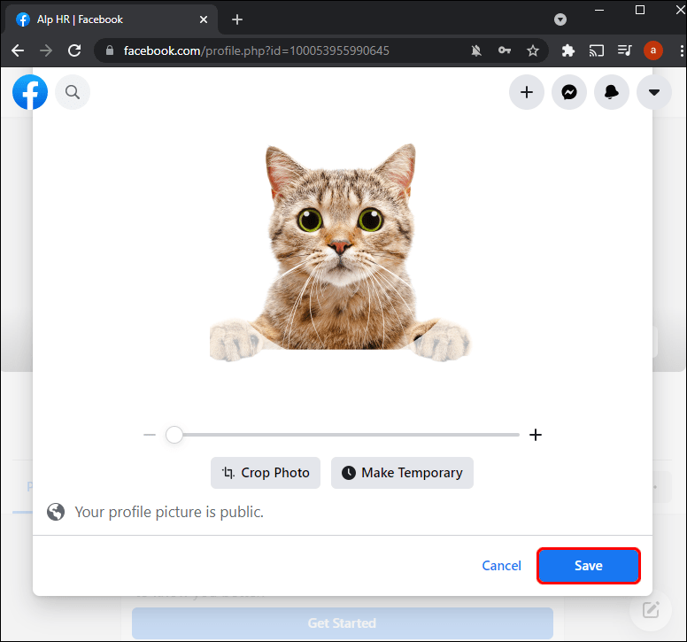The height and width of the screenshot is (642, 687).
Task: Cancel the profile picture update
Action: click(501, 566)
